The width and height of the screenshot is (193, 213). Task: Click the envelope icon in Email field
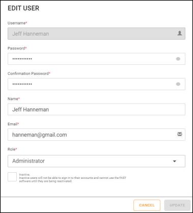tap(180, 135)
